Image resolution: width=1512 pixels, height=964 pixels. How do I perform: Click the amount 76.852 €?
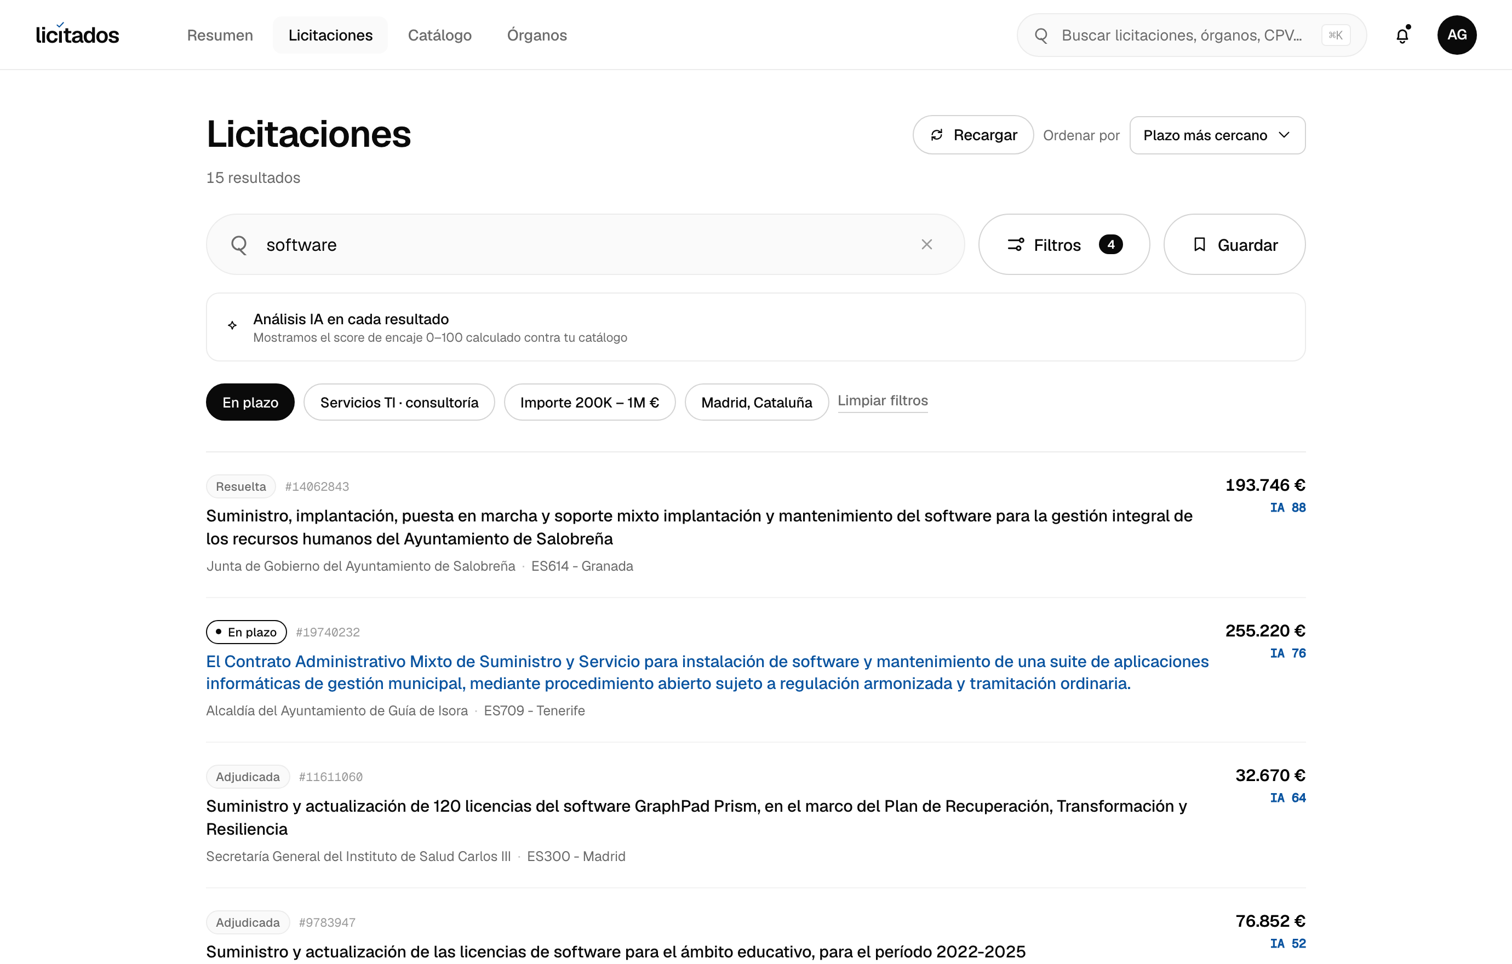tap(1270, 921)
